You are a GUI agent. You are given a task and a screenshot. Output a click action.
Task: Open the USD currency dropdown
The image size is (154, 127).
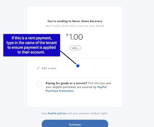pyautogui.click(x=75, y=48)
